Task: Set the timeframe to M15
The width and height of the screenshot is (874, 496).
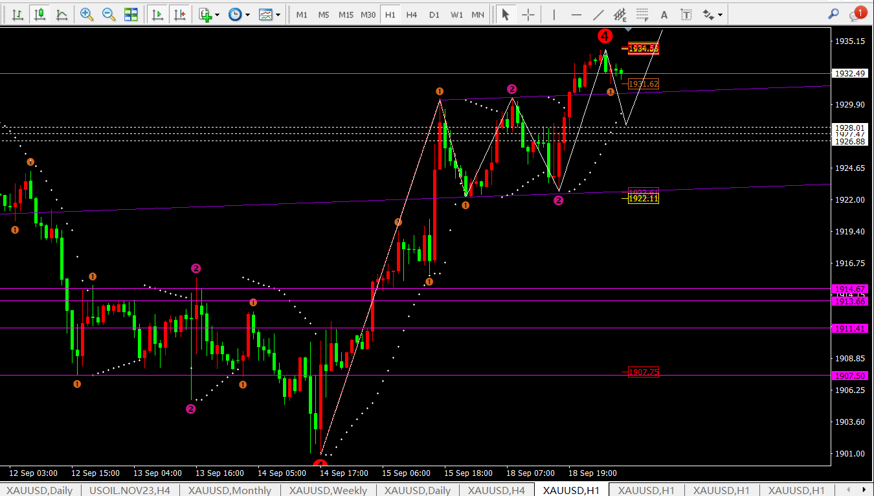Action: pyautogui.click(x=346, y=14)
